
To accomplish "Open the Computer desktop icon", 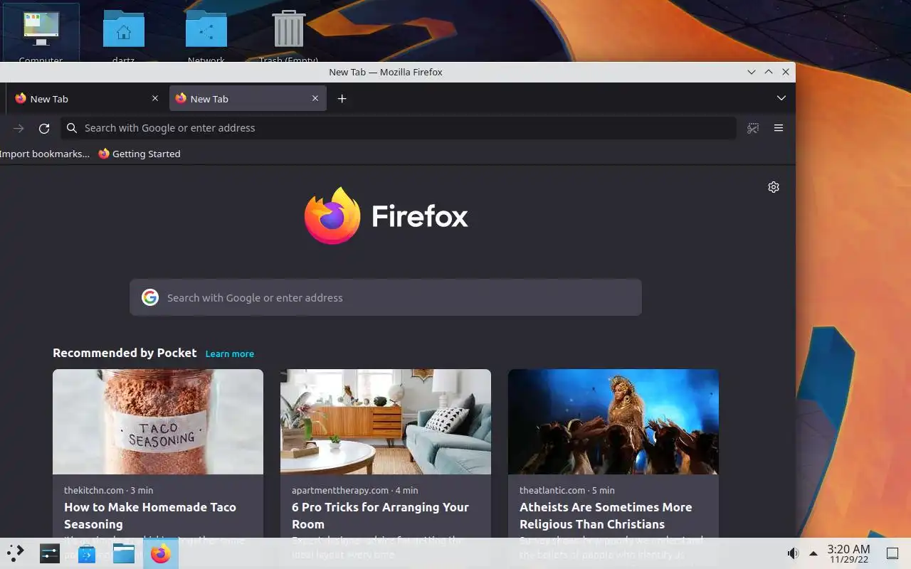I will point(41,34).
